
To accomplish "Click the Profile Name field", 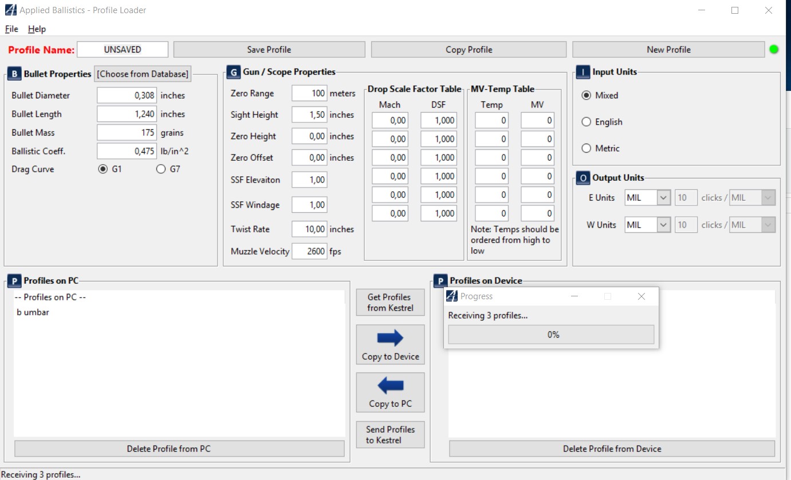I will tap(123, 49).
